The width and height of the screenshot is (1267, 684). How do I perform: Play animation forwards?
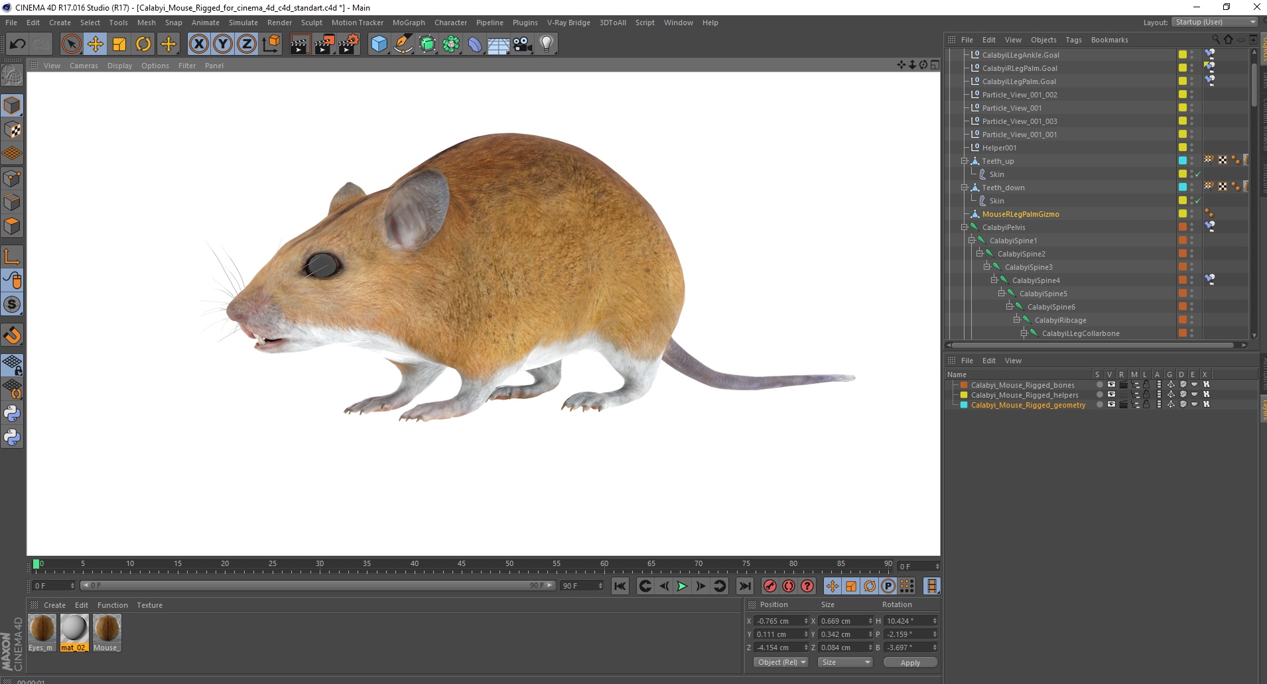pos(682,586)
